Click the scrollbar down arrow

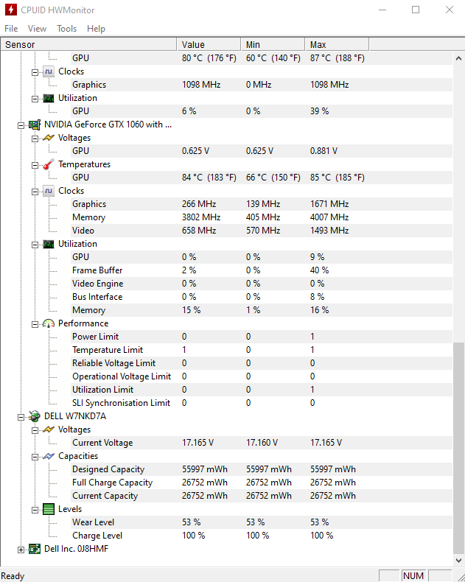(x=458, y=561)
